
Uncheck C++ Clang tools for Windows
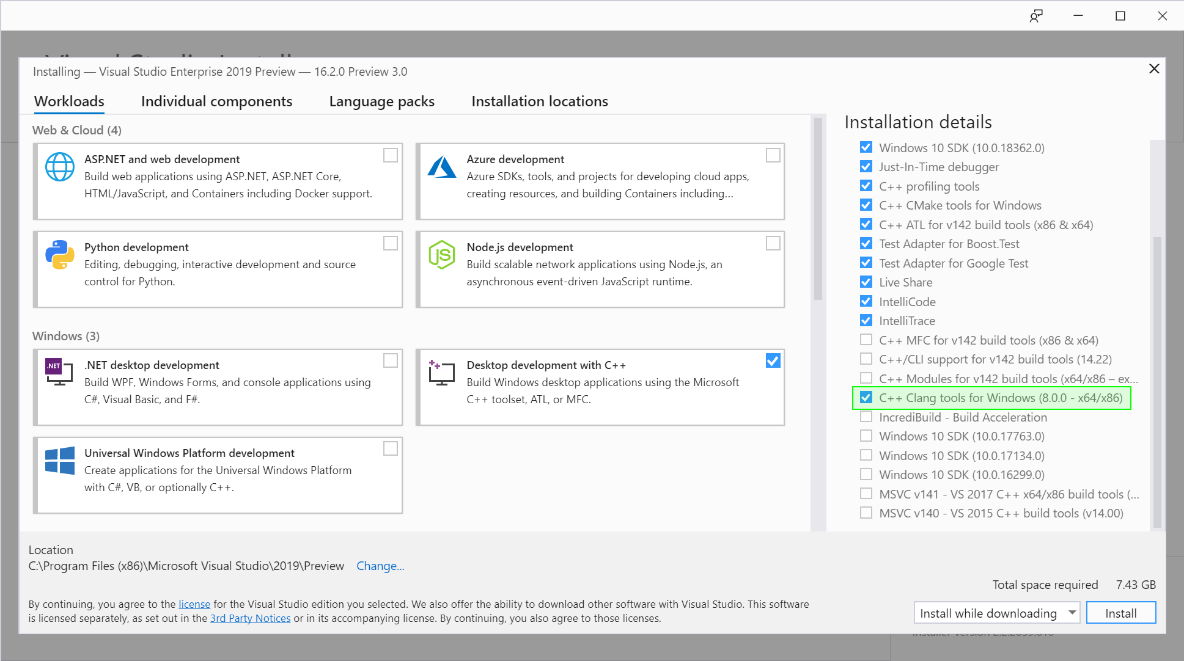[x=866, y=398]
